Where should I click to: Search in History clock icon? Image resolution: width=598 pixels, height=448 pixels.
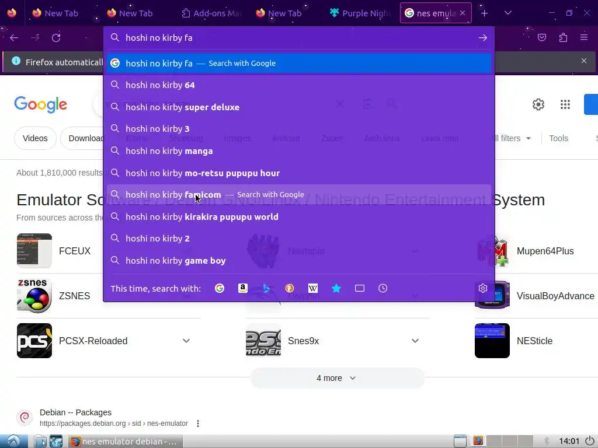(383, 288)
